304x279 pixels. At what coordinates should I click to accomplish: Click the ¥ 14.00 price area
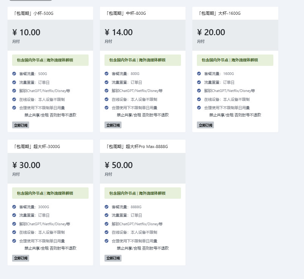coord(118,33)
